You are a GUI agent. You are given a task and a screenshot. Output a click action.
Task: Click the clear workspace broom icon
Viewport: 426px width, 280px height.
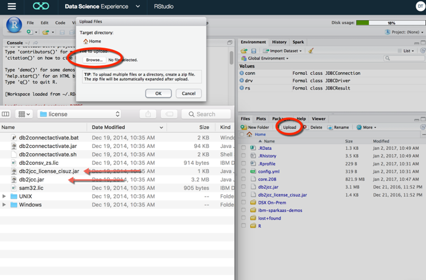pos(311,51)
